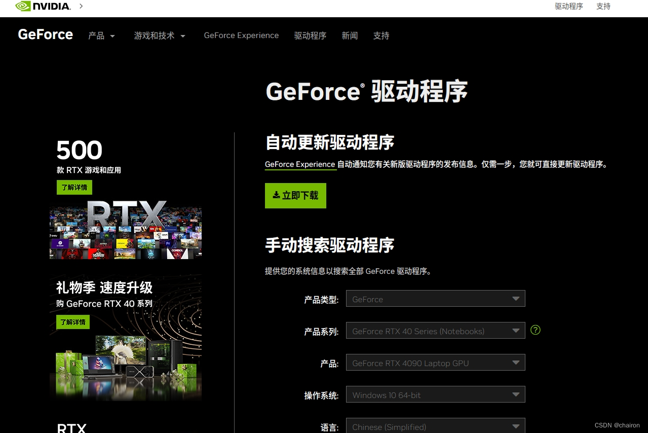Open the 产品 navigation dropdown
Viewport: 648px width, 433px height.
pyautogui.click(x=102, y=35)
